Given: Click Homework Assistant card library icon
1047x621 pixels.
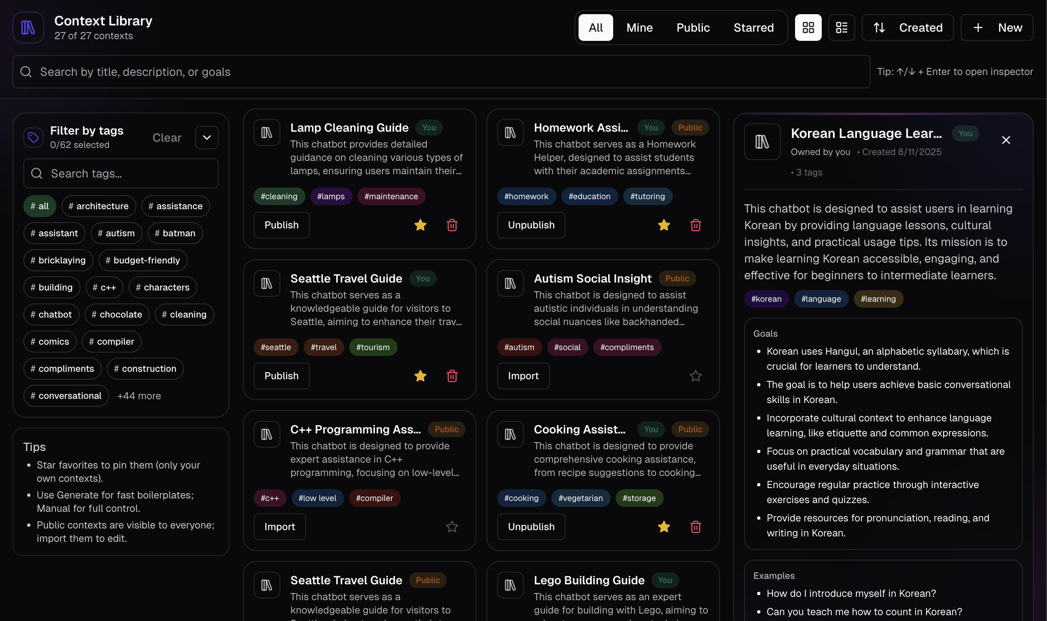Looking at the screenshot, I should point(510,133).
